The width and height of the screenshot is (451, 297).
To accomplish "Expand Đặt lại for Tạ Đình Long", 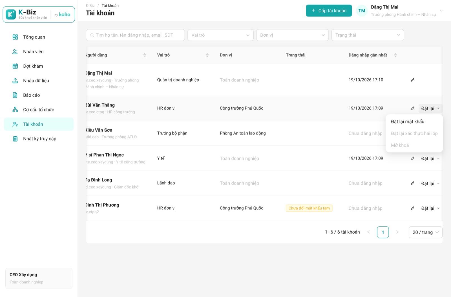I will pos(430,183).
